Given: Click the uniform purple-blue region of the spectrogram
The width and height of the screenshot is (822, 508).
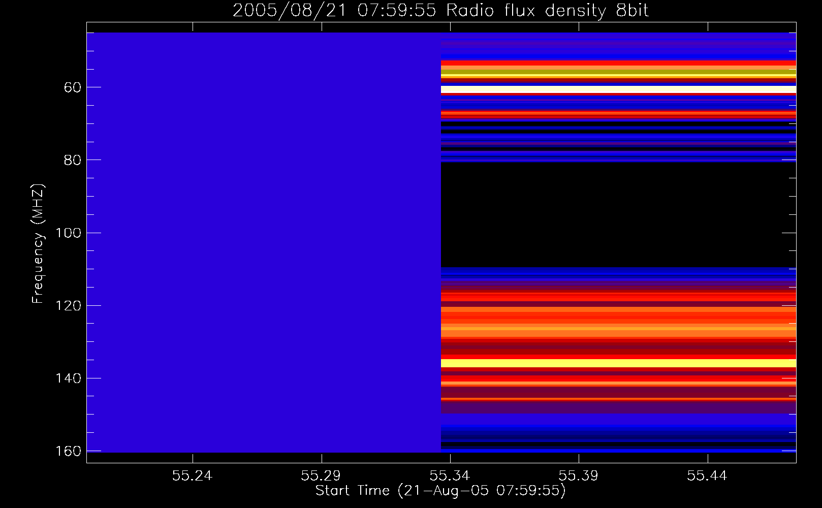Looking at the screenshot, I should pyautogui.click(x=264, y=242).
